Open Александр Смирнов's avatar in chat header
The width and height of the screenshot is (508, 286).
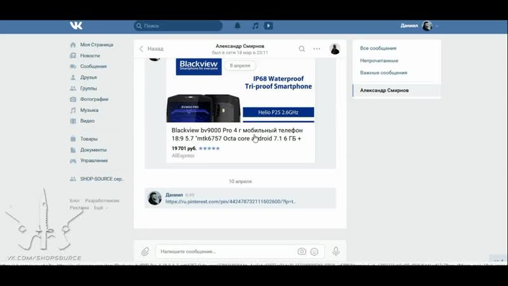[x=335, y=49]
